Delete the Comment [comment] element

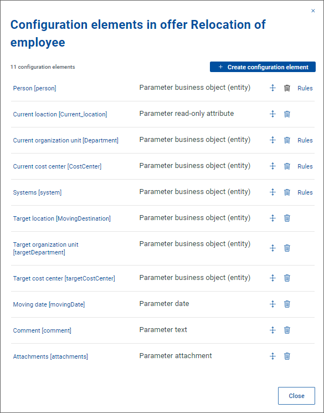287,330
